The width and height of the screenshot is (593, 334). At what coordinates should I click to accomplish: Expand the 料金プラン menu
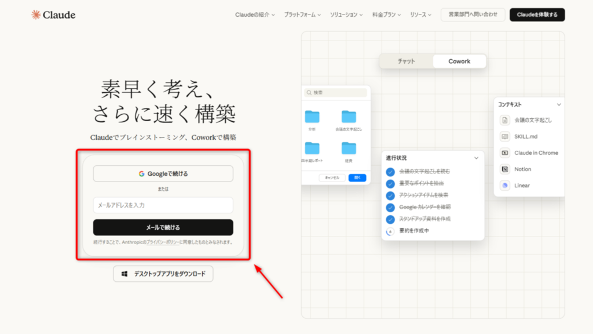[x=386, y=14]
